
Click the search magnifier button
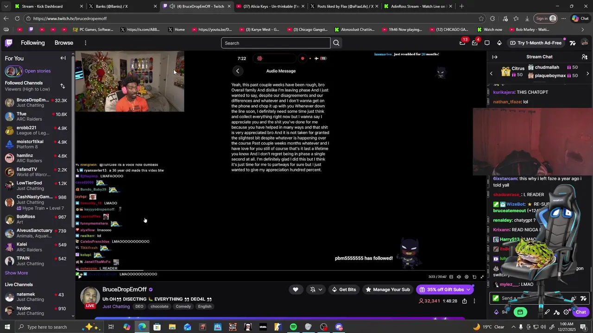click(x=336, y=43)
